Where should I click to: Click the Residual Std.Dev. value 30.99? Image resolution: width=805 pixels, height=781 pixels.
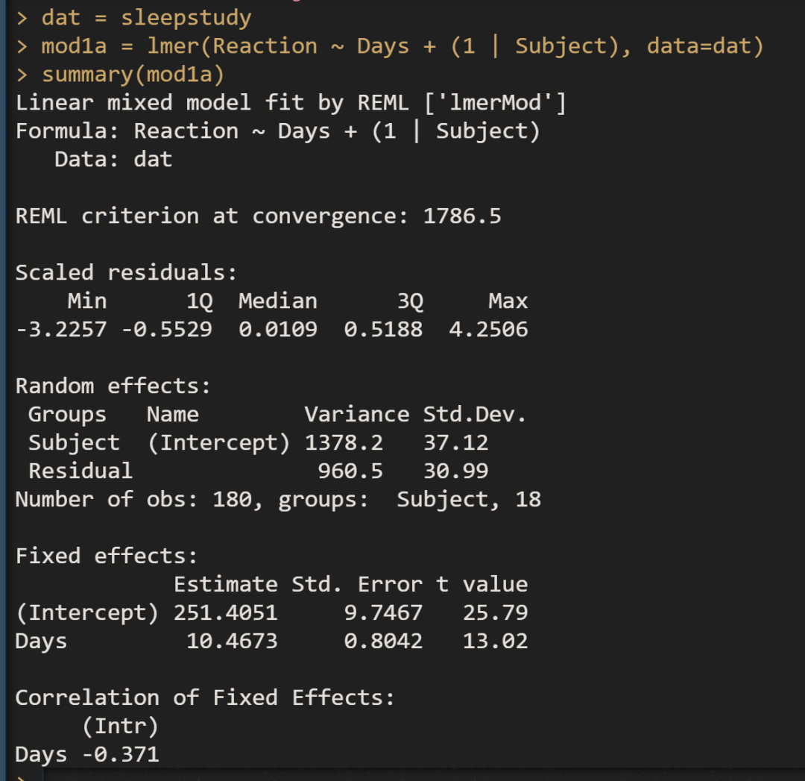click(455, 471)
